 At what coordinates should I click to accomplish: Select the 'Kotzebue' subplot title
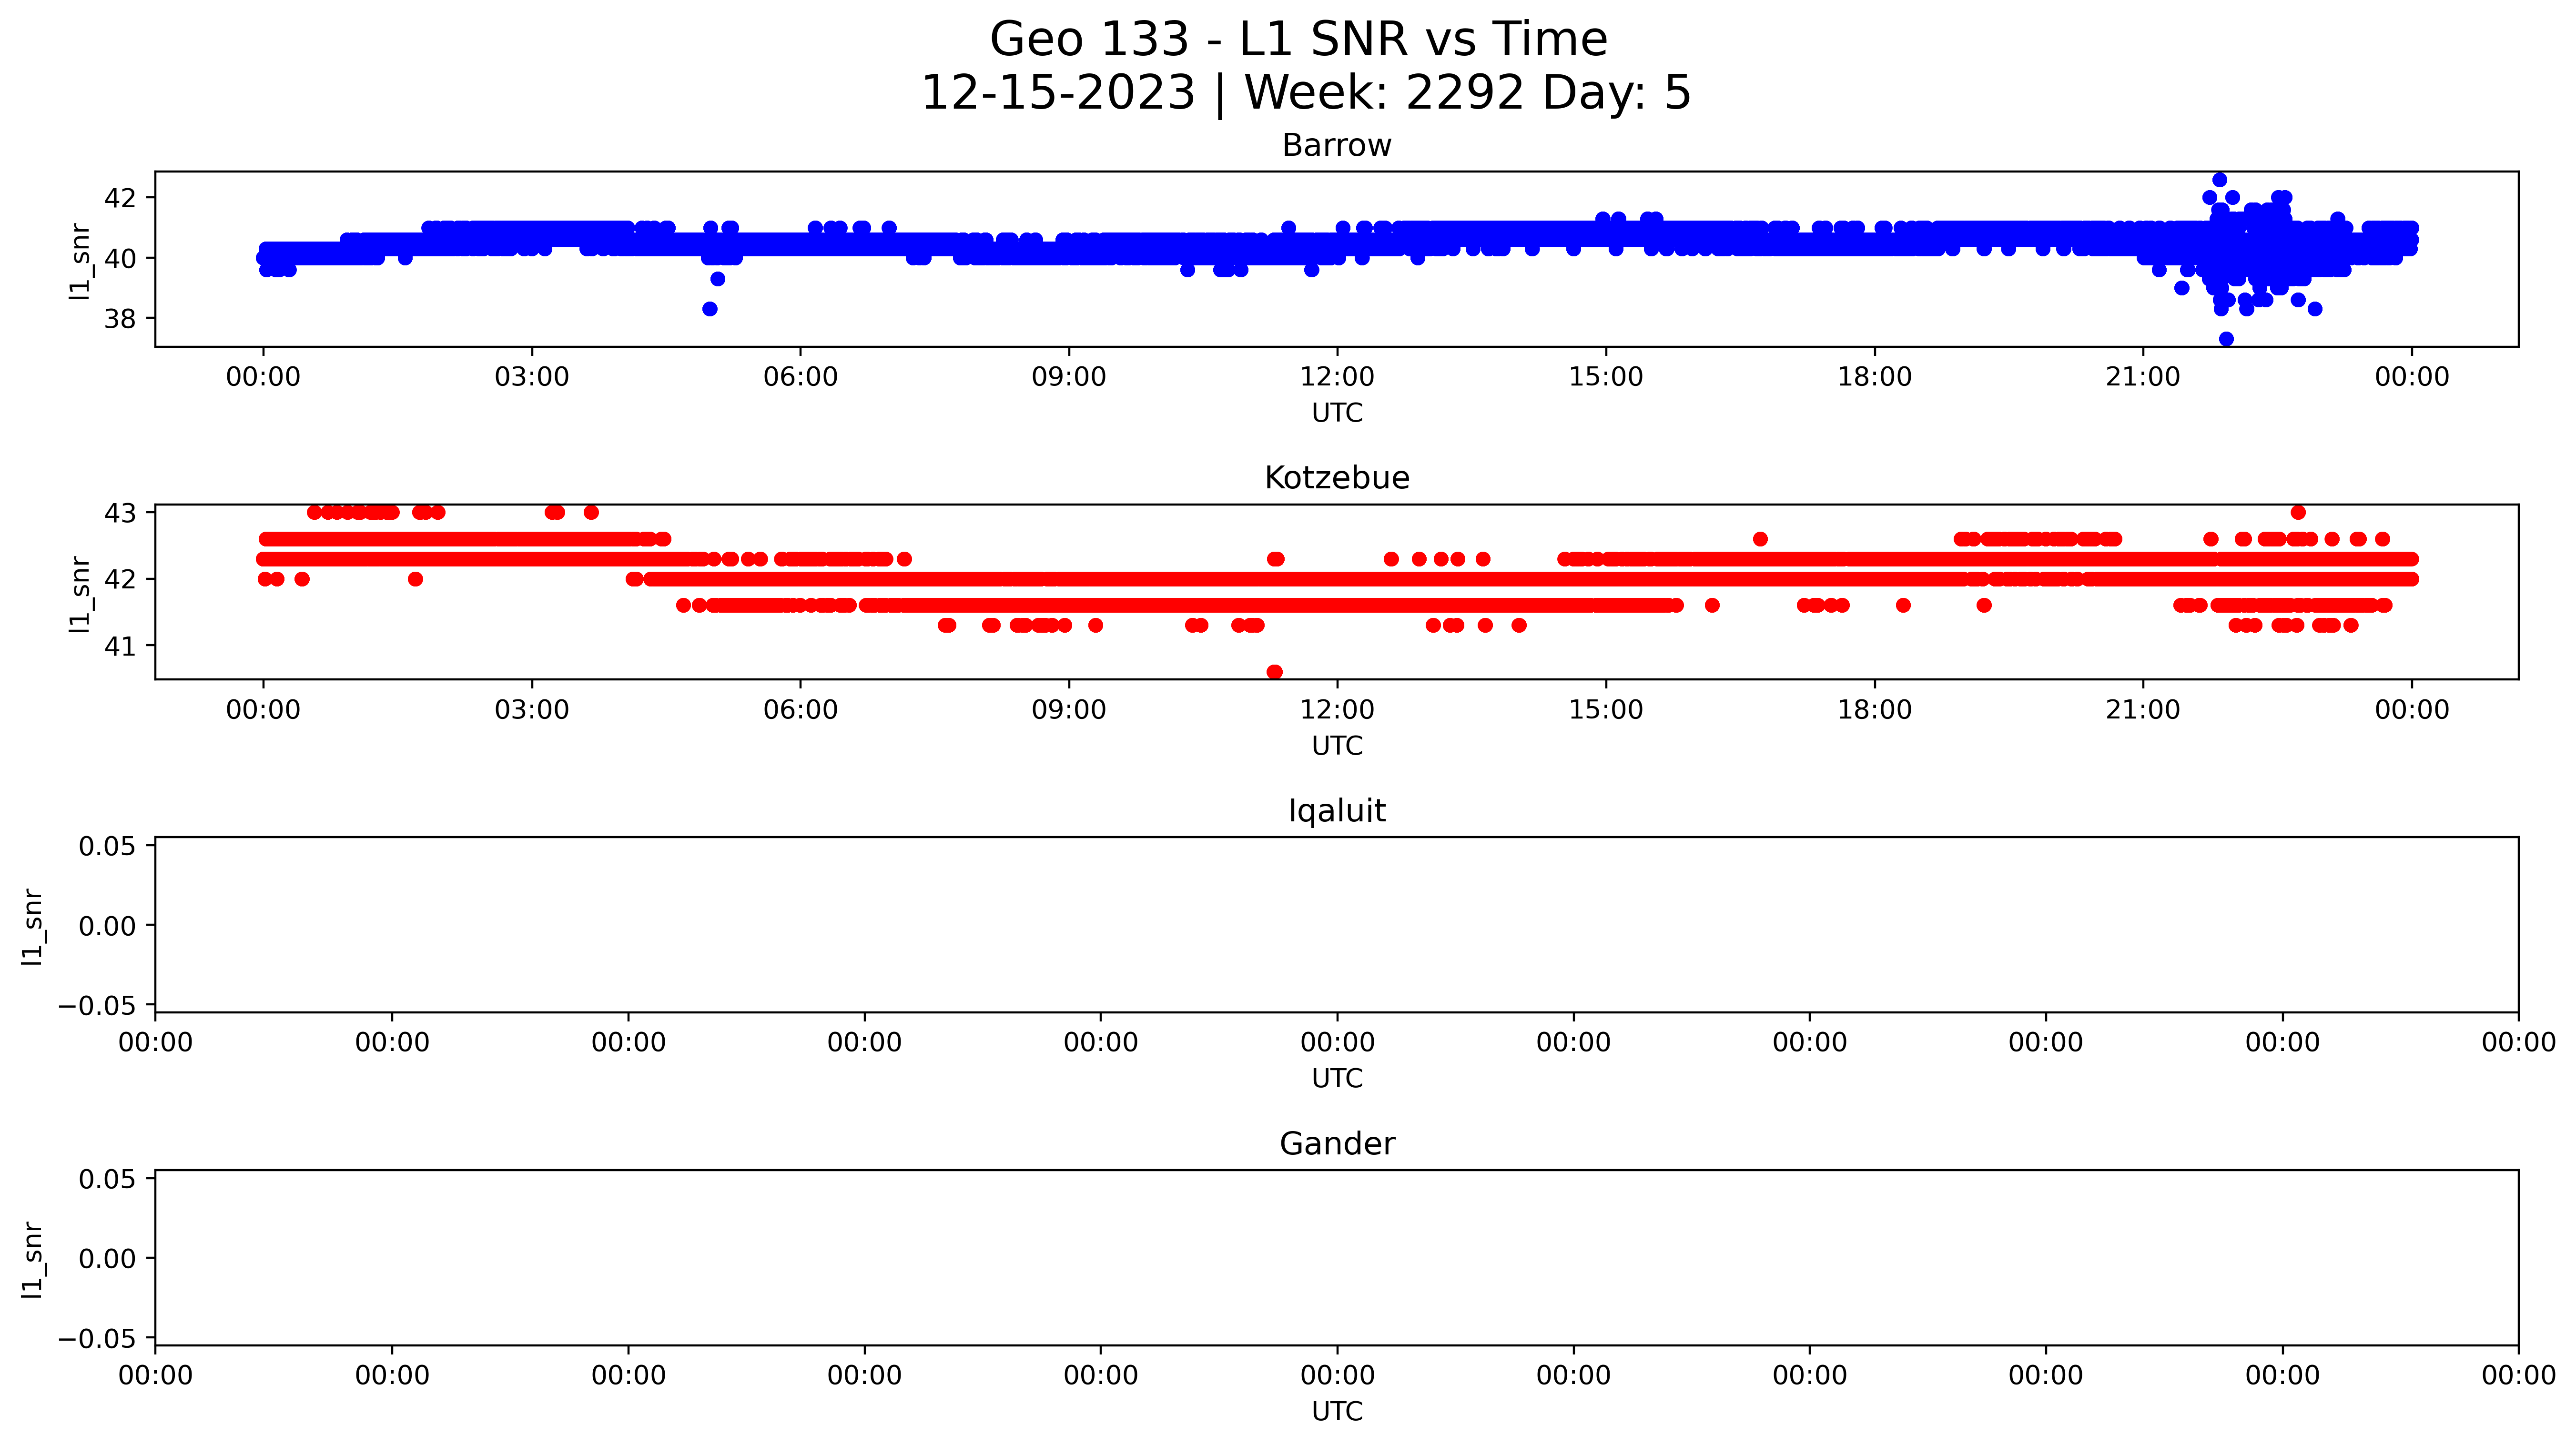tap(1337, 478)
